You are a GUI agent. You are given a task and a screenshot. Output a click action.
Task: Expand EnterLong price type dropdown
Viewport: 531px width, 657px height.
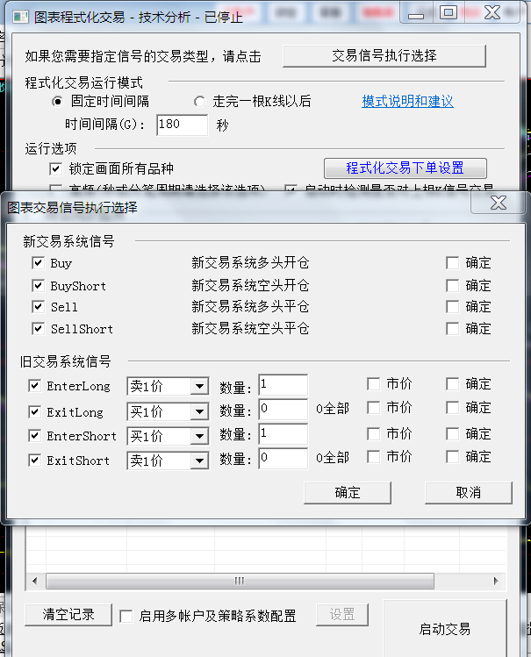pyautogui.click(x=199, y=387)
